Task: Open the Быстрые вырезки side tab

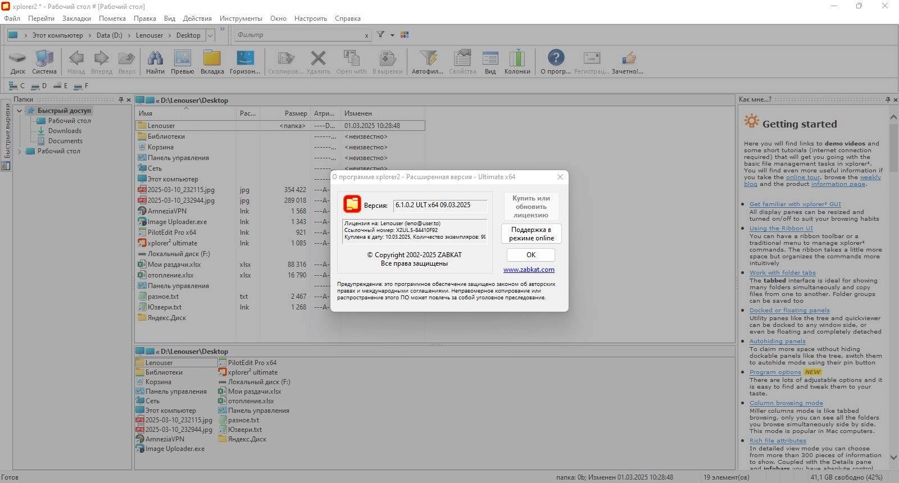Action: tap(6, 135)
